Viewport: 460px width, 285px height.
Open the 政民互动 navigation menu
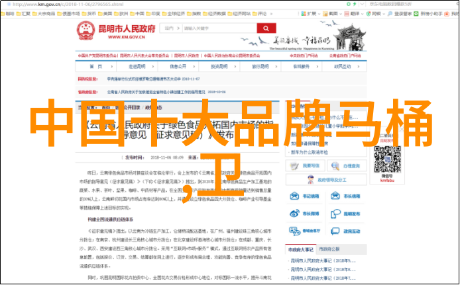[344, 66]
